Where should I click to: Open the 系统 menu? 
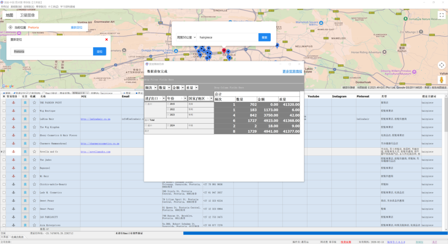tap(5, 7)
